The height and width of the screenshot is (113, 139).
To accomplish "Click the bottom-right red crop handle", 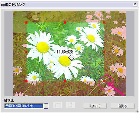I will point(104,81).
